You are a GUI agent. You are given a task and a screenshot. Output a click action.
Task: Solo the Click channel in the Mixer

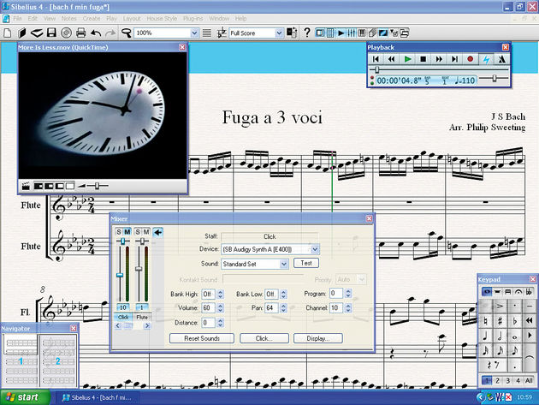point(119,232)
